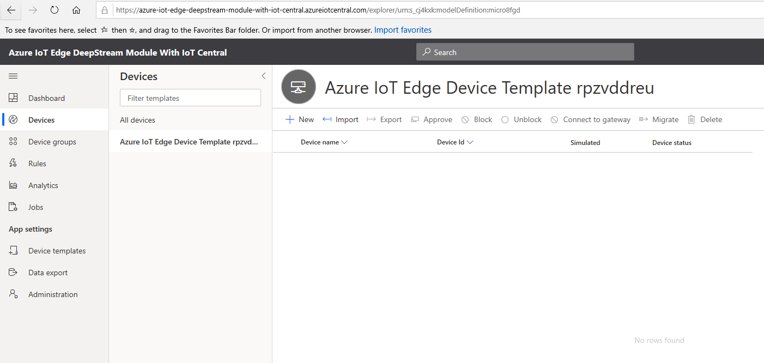Click Delete in toolbar
The image size is (764, 363).
705,119
